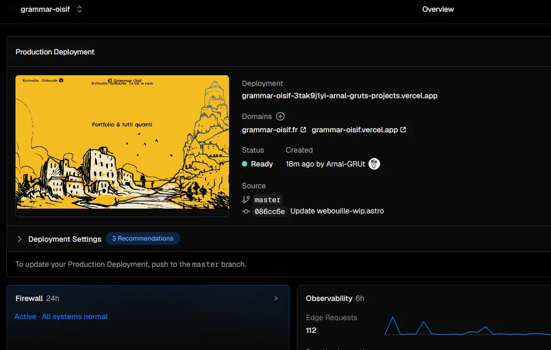
Task: Open the grammar-oisif project switcher chevrons
Action: [x=80, y=9]
